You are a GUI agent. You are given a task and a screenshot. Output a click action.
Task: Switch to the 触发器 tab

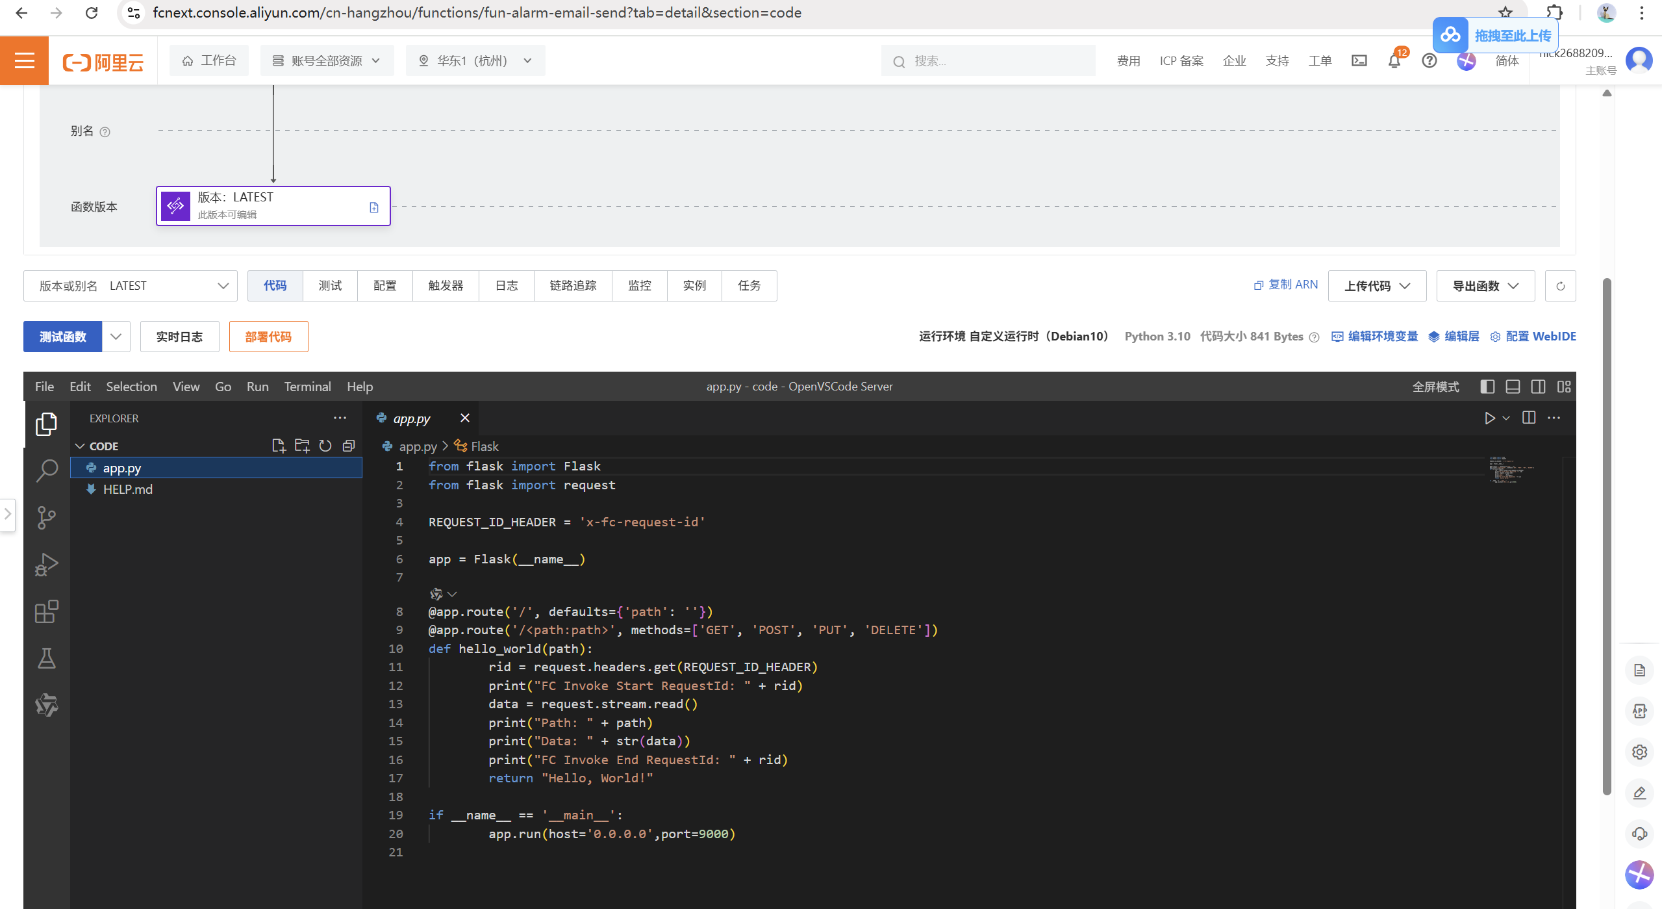point(446,286)
